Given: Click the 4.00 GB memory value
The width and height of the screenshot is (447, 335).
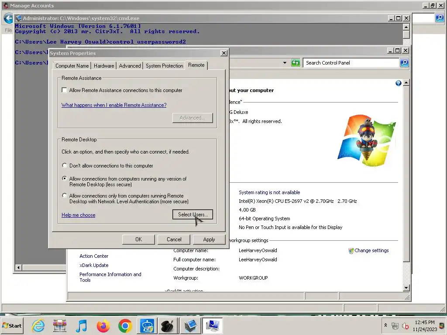Looking at the screenshot, I should click(x=247, y=210).
